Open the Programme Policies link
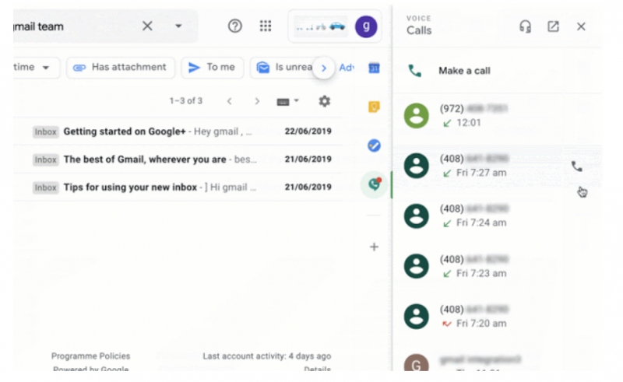The height and width of the screenshot is (382, 623). tap(90, 356)
